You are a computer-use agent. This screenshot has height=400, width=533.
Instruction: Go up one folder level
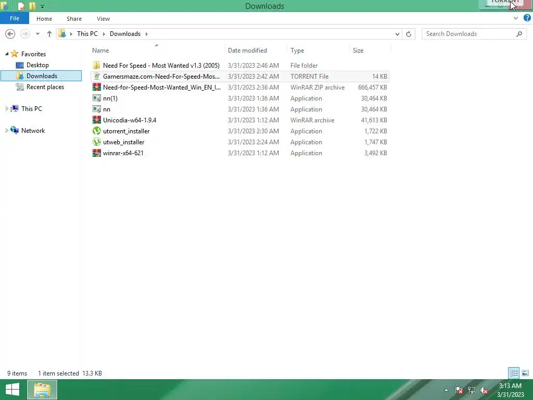tap(49, 34)
